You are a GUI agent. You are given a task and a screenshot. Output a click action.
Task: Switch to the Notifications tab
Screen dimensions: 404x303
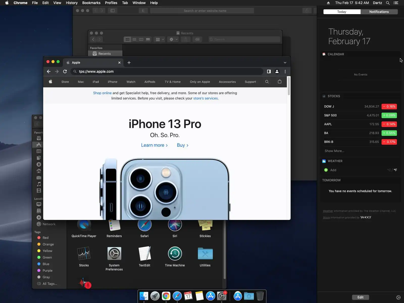pos(379,12)
